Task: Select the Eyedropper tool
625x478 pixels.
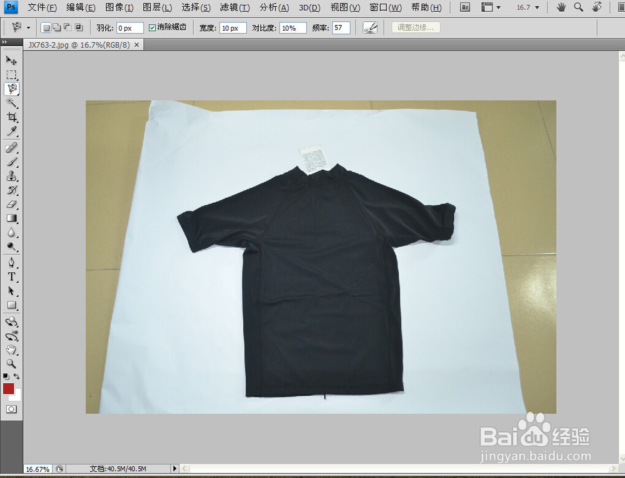Action: [x=11, y=131]
